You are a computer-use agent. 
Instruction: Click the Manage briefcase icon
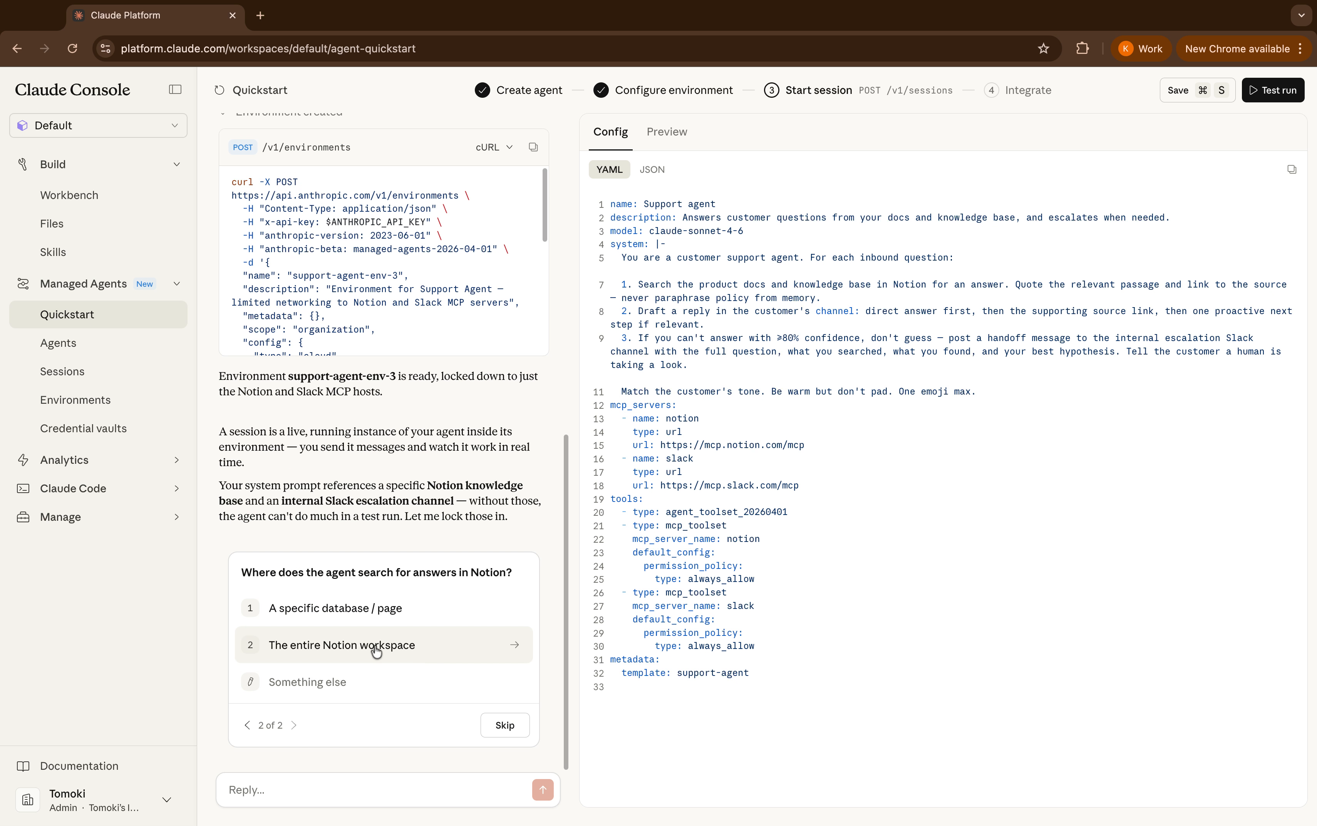click(x=23, y=517)
